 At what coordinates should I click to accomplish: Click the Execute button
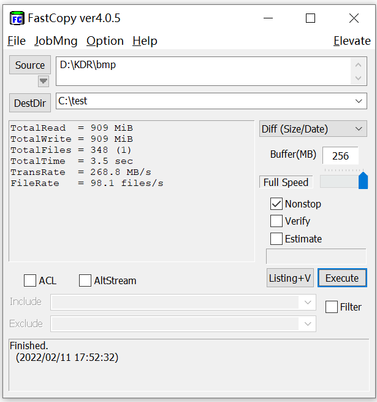point(342,278)
